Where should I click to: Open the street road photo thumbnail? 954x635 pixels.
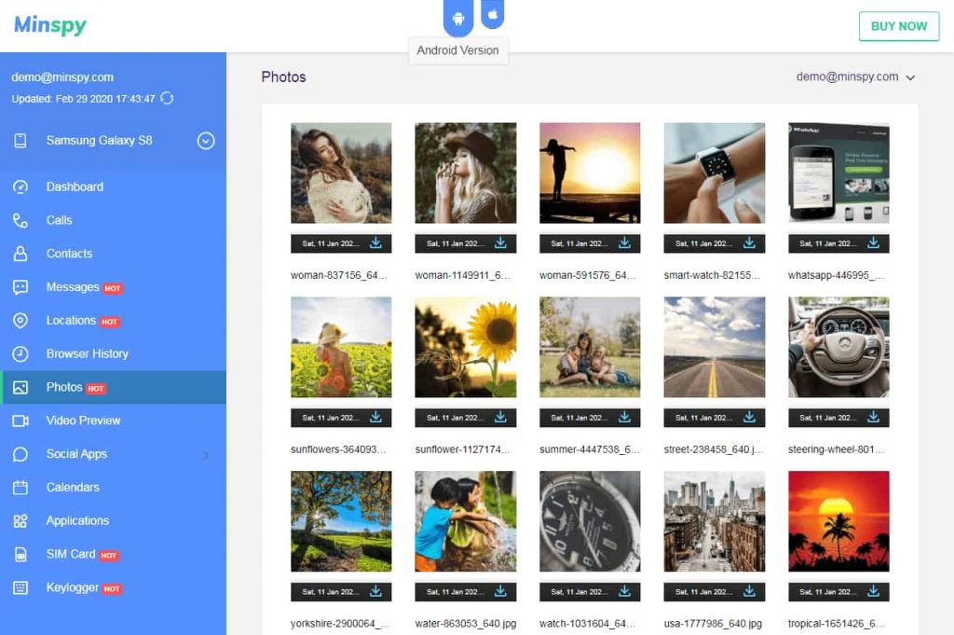click(x=714, y=348)
